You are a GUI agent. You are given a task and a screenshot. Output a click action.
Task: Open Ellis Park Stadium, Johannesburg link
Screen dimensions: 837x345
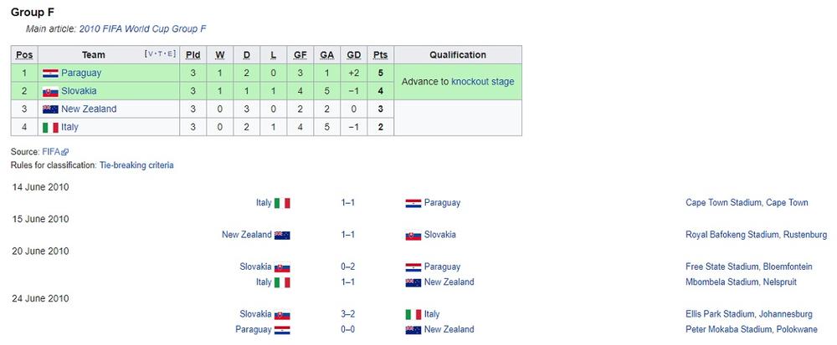pyautogui.click(x=748, y=315)
